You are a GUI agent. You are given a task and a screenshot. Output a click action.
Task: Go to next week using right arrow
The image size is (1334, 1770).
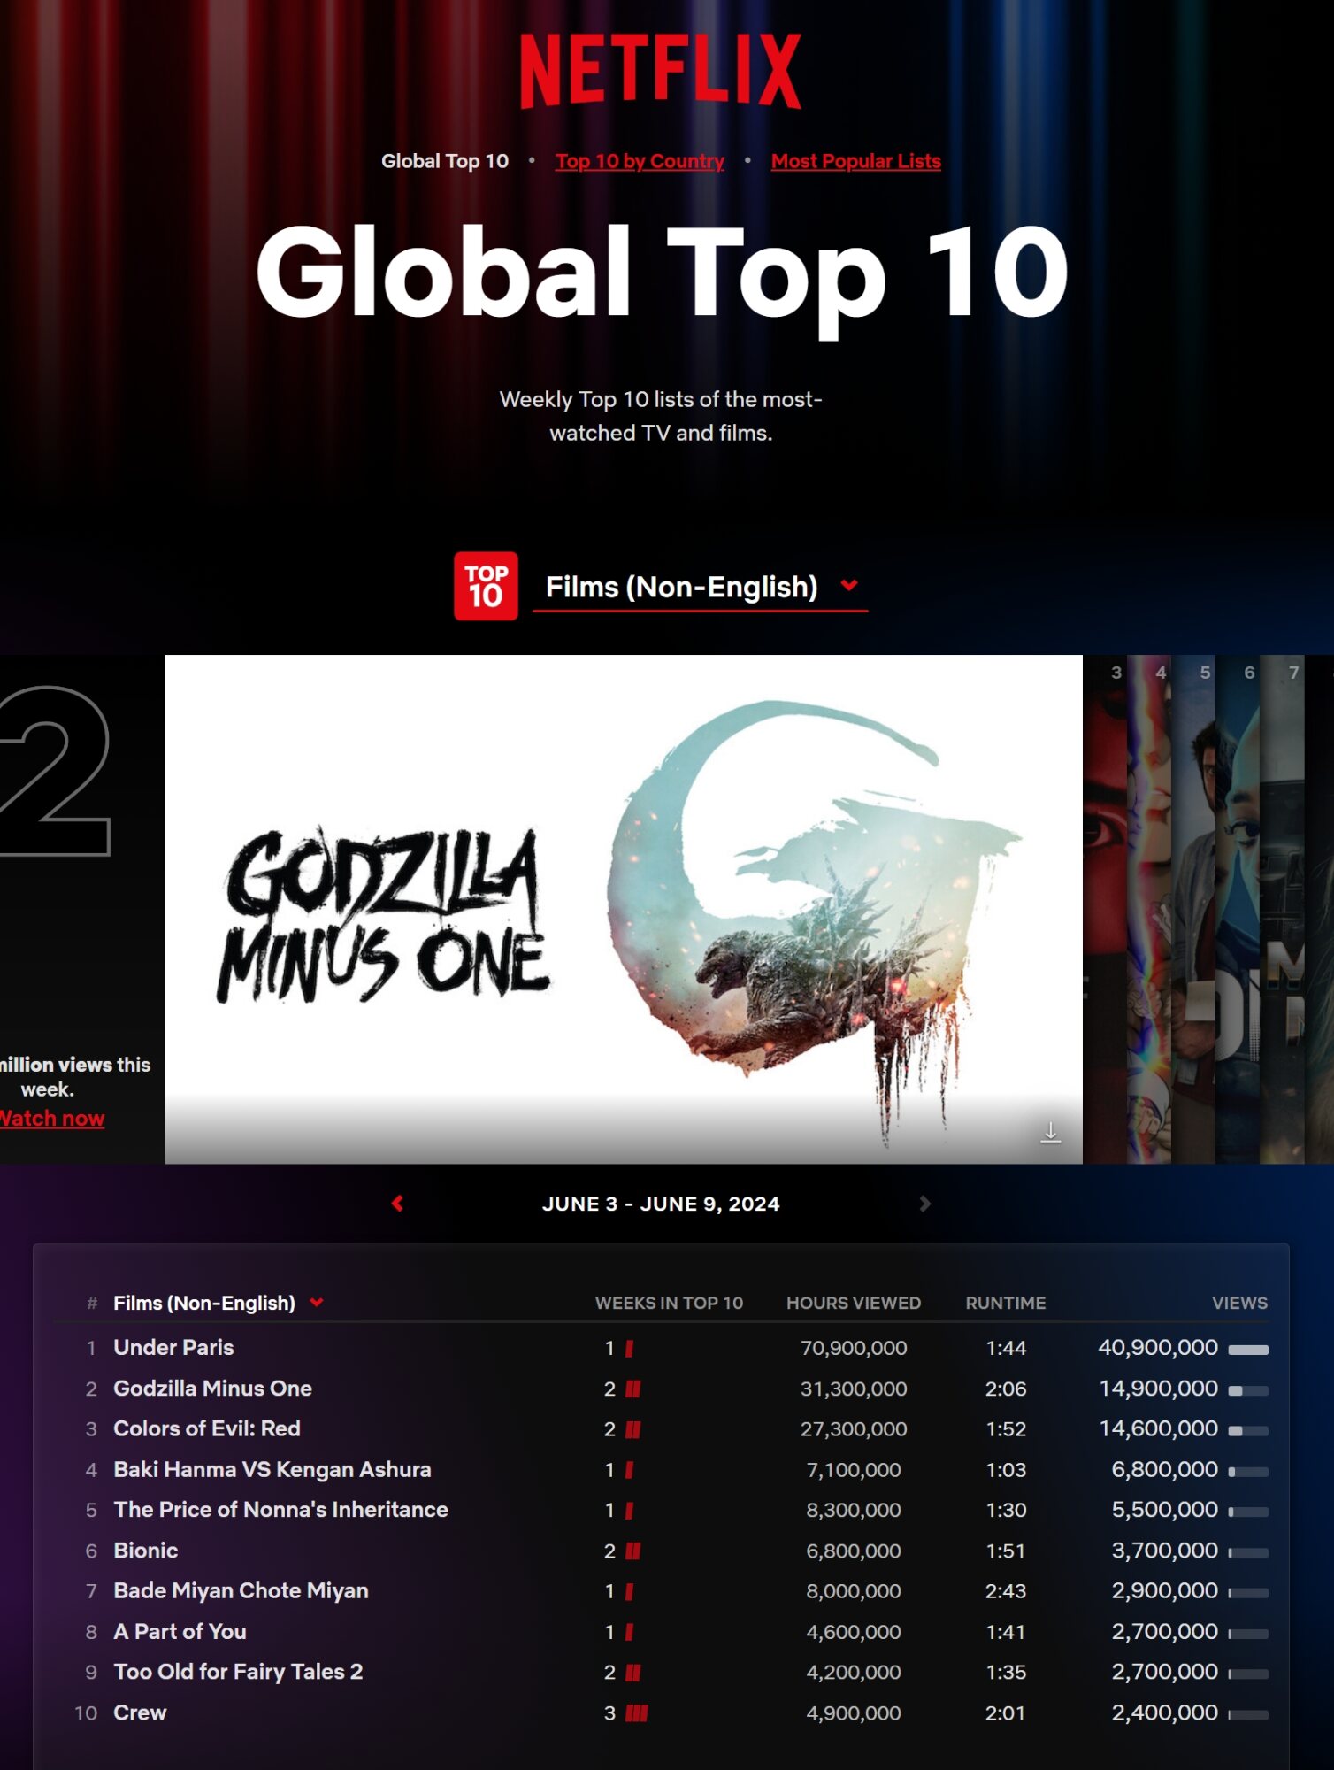tap(924, 1204)
